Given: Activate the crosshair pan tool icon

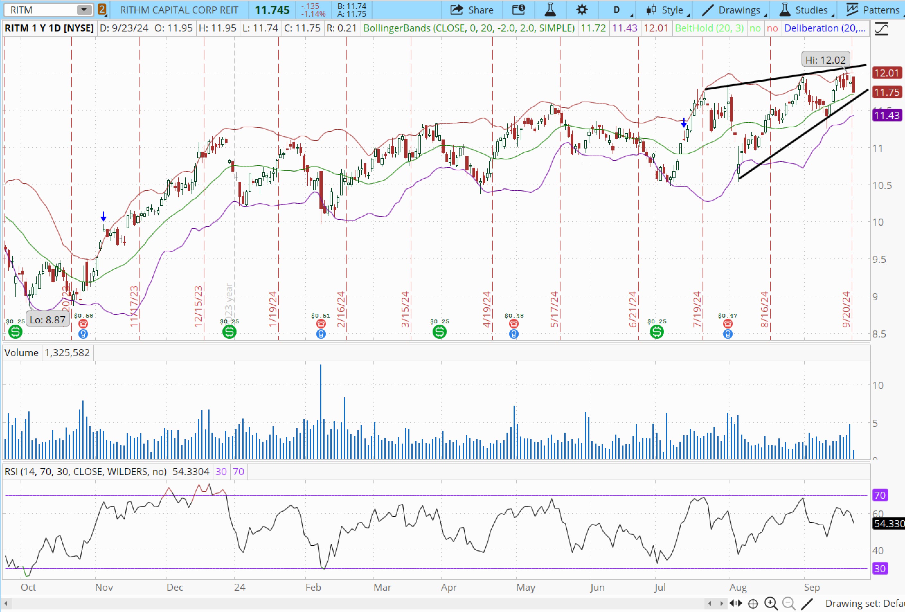Looking at the screenshot, I should [753, 604].
